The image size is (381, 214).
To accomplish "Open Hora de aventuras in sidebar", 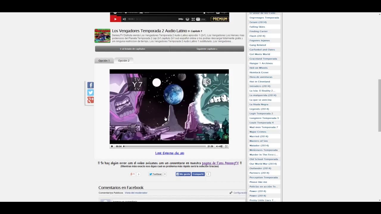I will 261,77.
